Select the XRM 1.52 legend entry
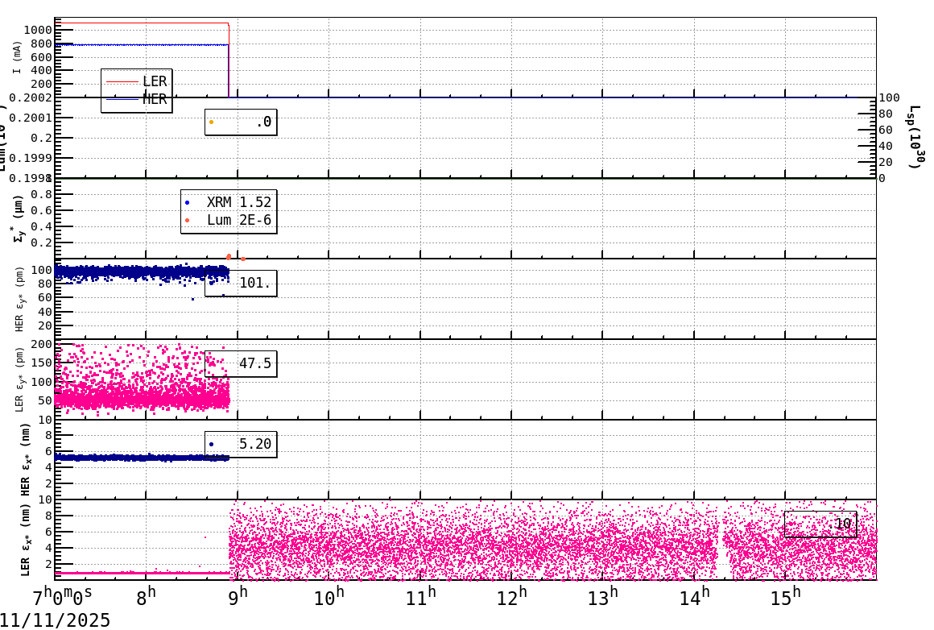Image resolution: width=934 pixels, height=630 pixels. point(228,202)
